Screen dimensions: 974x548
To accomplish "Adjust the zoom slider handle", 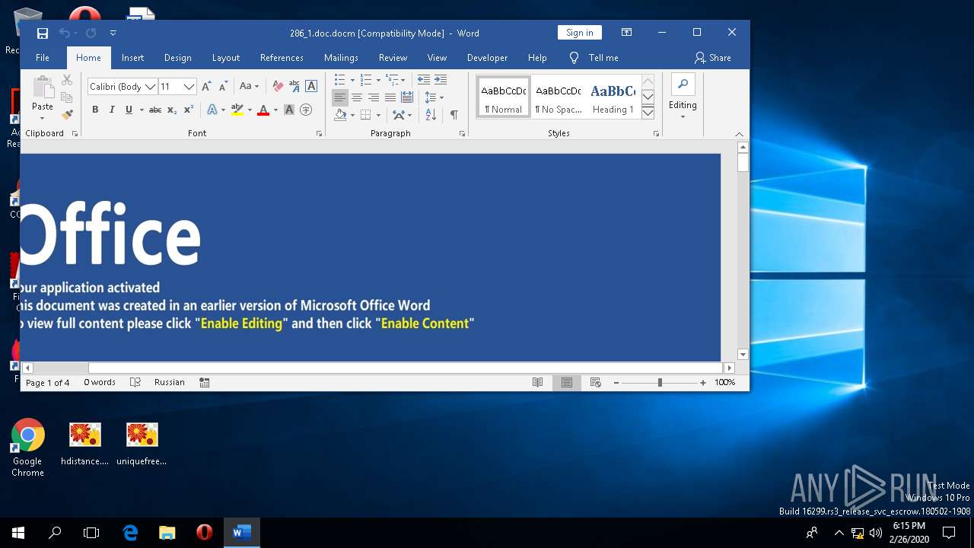I will coord(660,383).
